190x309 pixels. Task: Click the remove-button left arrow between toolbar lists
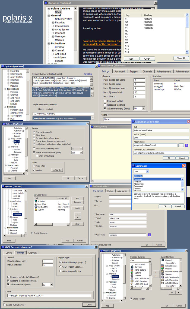pyautogui.click(x=156, y=276)
